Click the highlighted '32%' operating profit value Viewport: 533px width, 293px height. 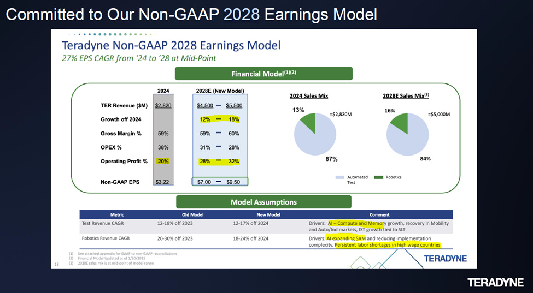[x=234, y=162]
